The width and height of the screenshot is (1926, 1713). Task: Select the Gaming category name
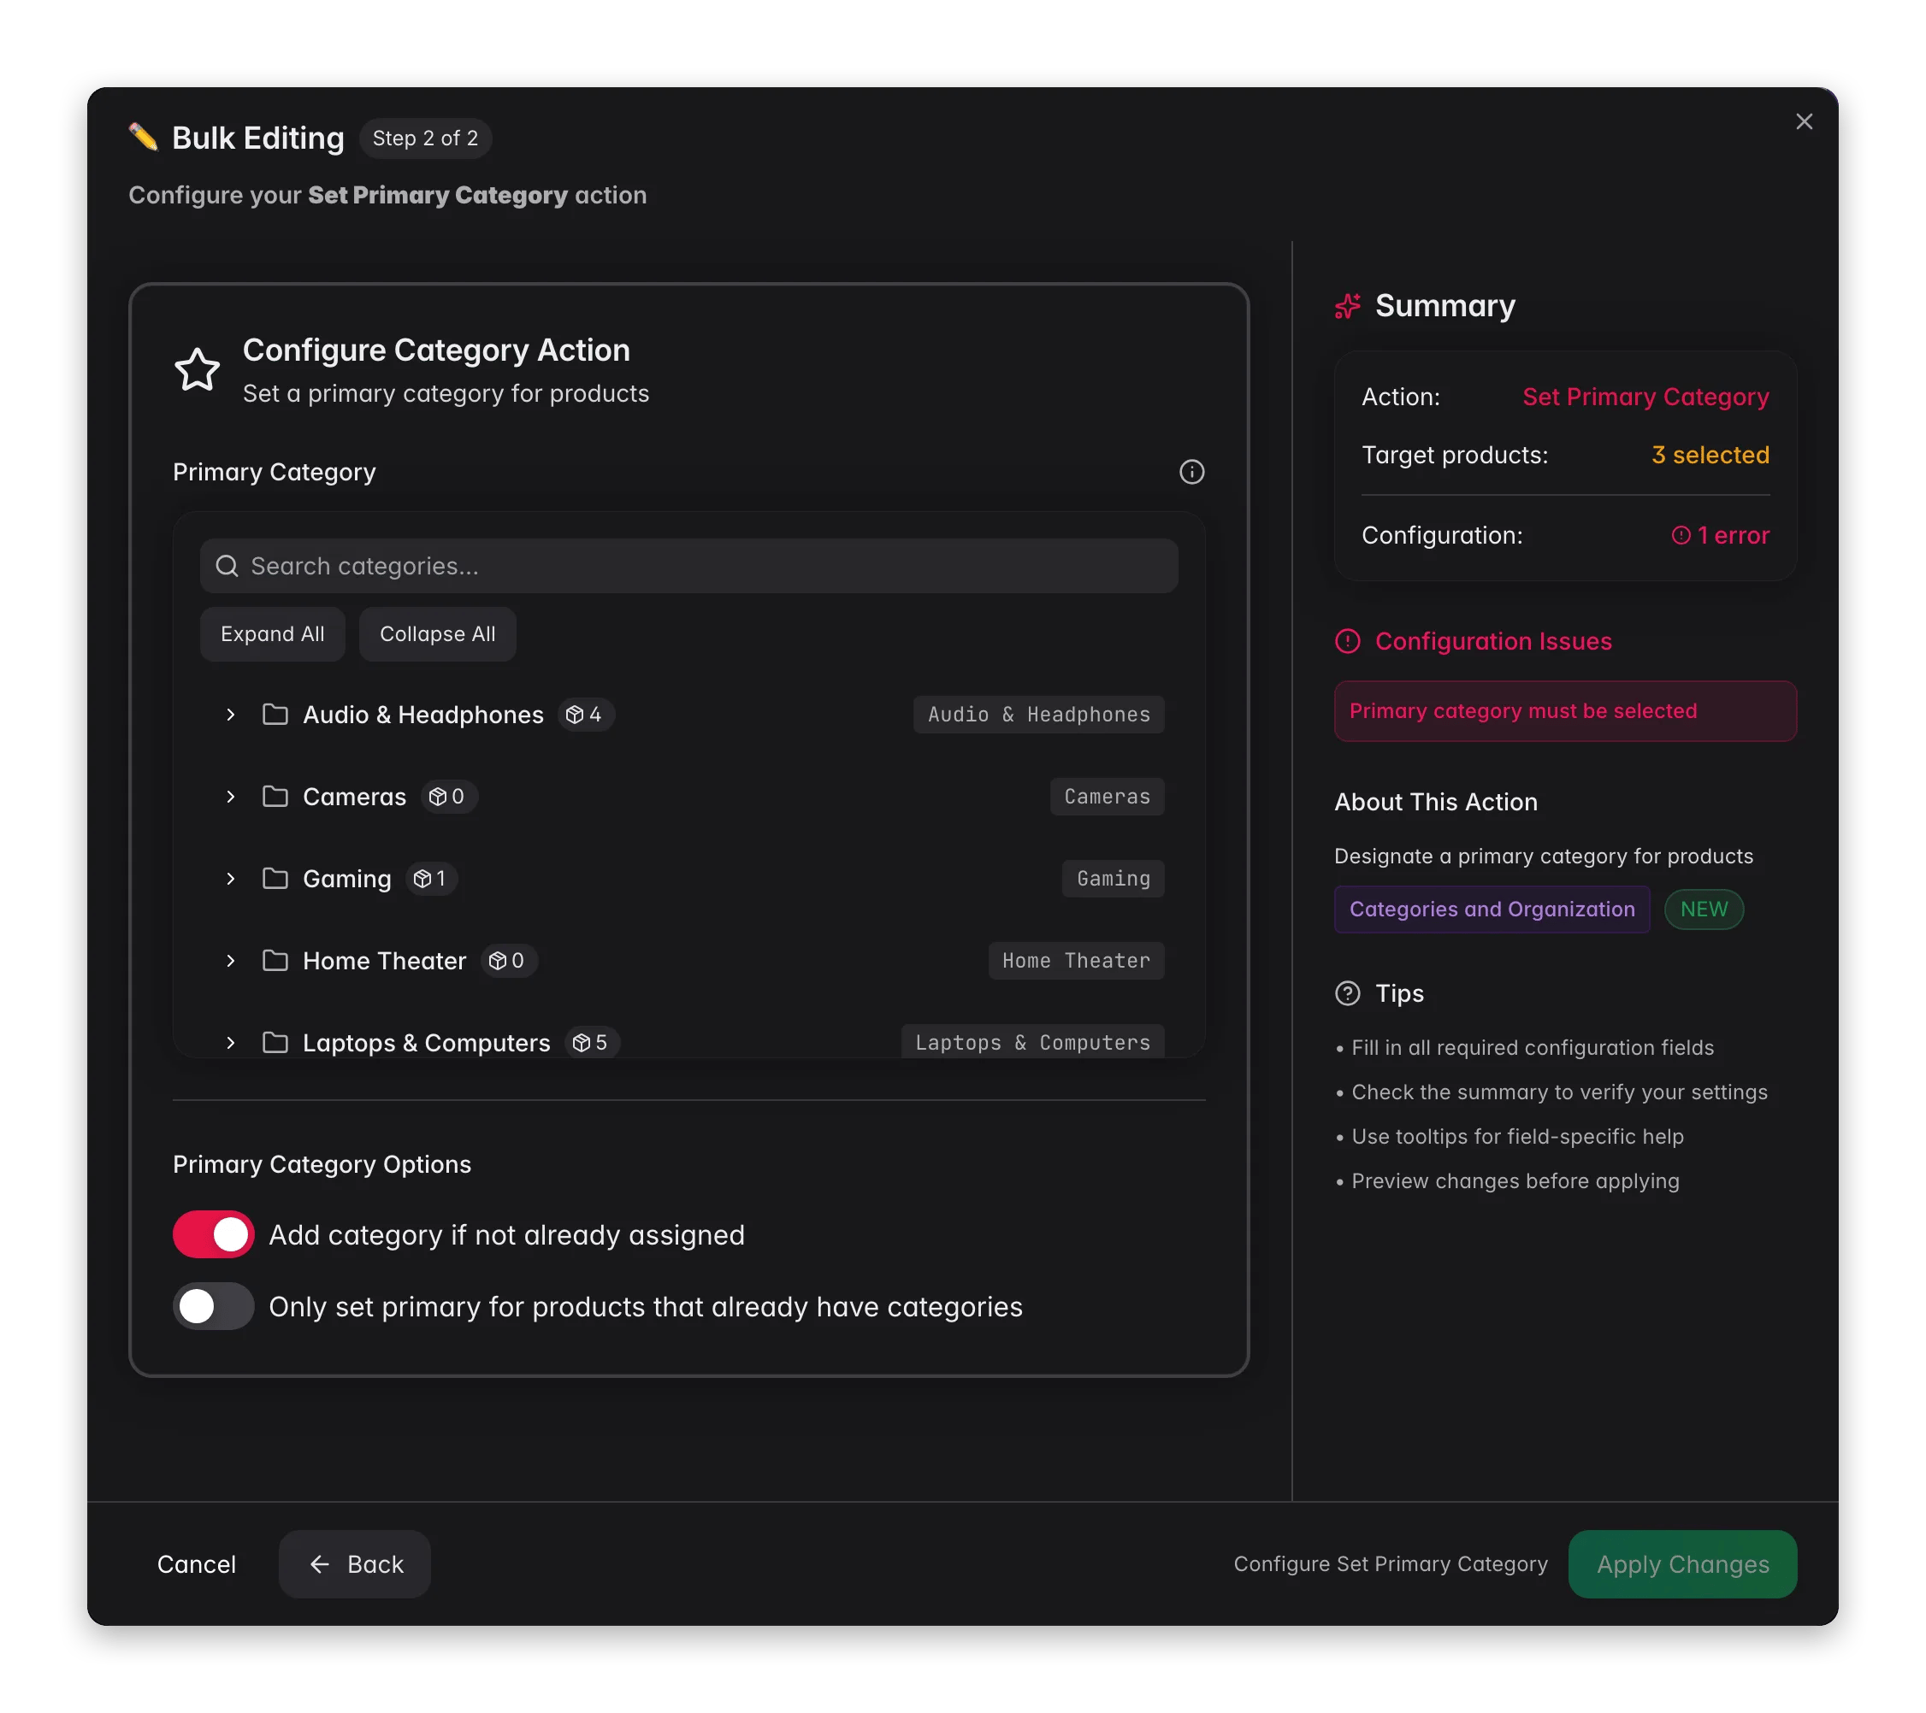pos(346,879)
